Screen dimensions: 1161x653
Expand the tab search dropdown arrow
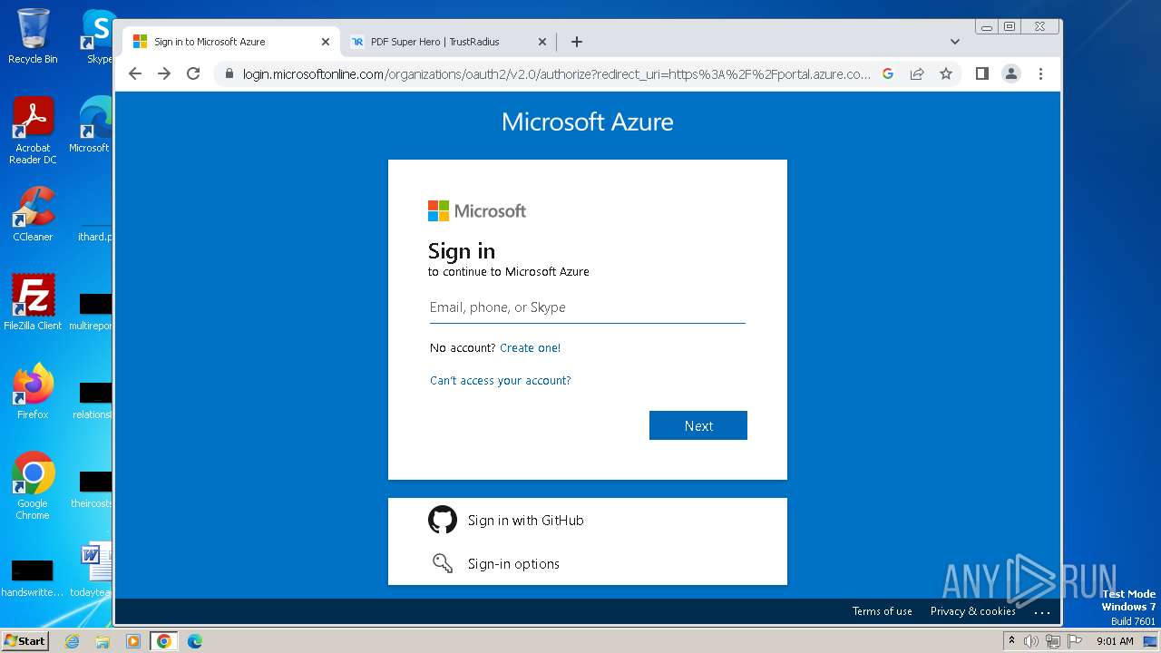click(954, 42)
